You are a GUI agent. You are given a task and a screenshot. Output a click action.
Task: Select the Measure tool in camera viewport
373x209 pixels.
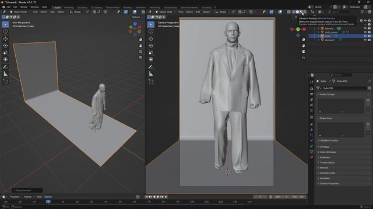click(151, 74)
